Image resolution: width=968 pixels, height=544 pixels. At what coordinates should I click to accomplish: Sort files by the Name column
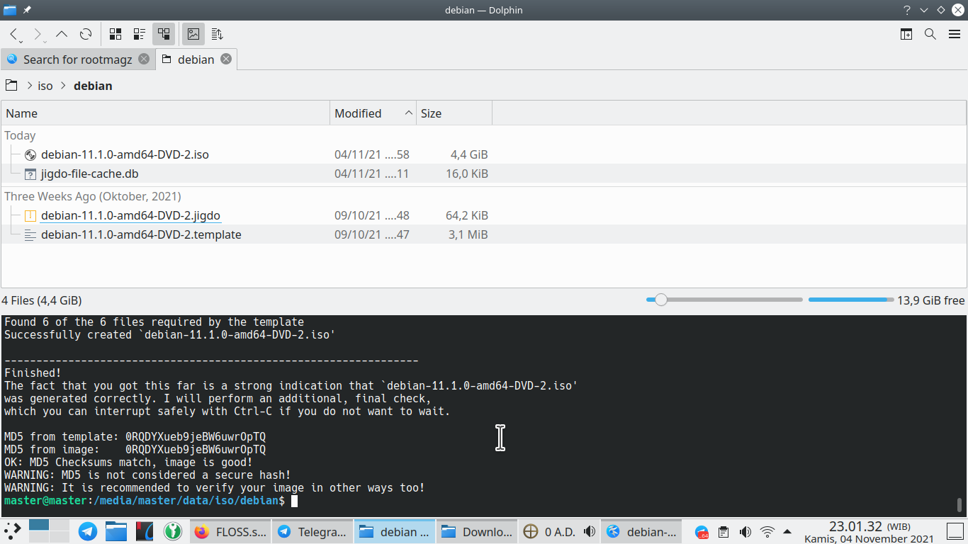[x=166, y=113]
